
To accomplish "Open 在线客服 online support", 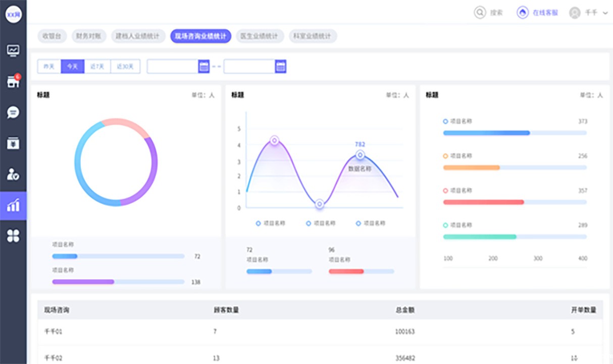I will [538, 13].
